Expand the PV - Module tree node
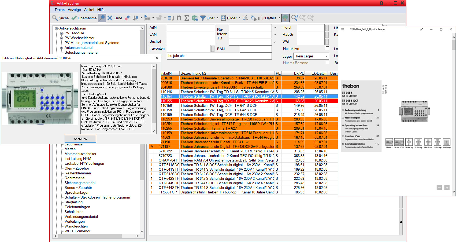This screenshot has height=242, width=456. click(61, 33)
